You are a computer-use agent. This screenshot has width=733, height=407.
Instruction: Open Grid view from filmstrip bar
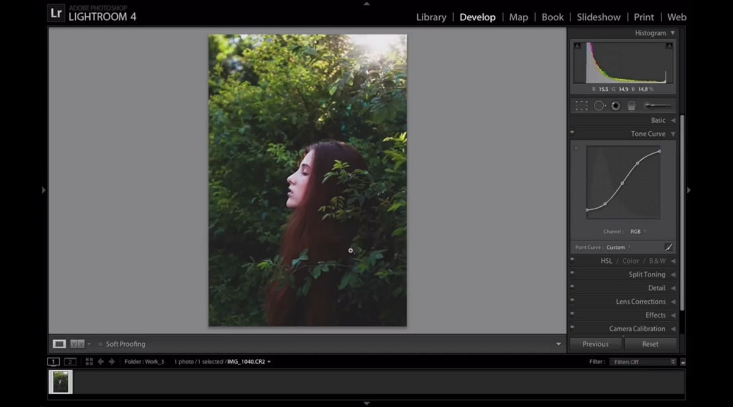tap(89, 362)
